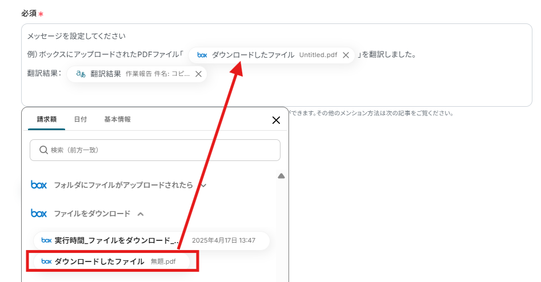
Task: Click the chevron next to フォルダにファイルがアップロードされたら
Action: coord(203,186)
